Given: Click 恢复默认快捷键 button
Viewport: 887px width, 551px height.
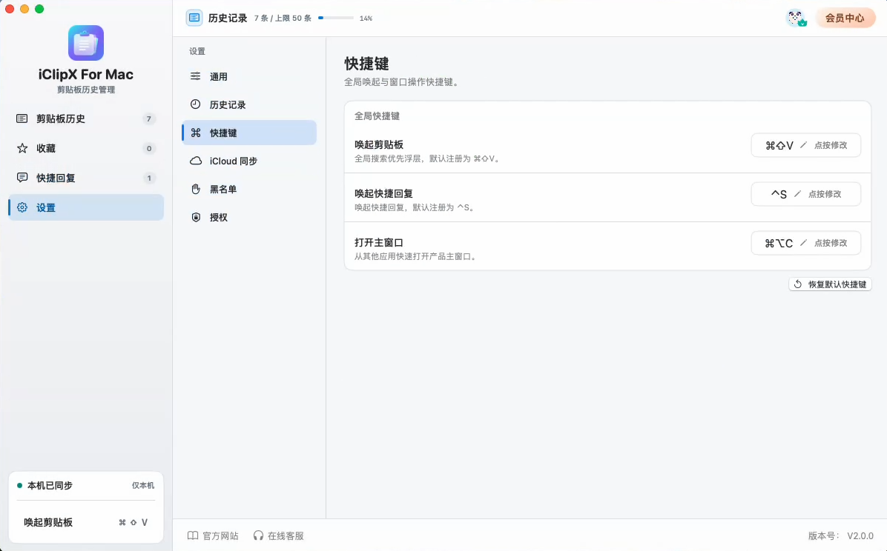Looking at the screenshot, I should (831, 284).
